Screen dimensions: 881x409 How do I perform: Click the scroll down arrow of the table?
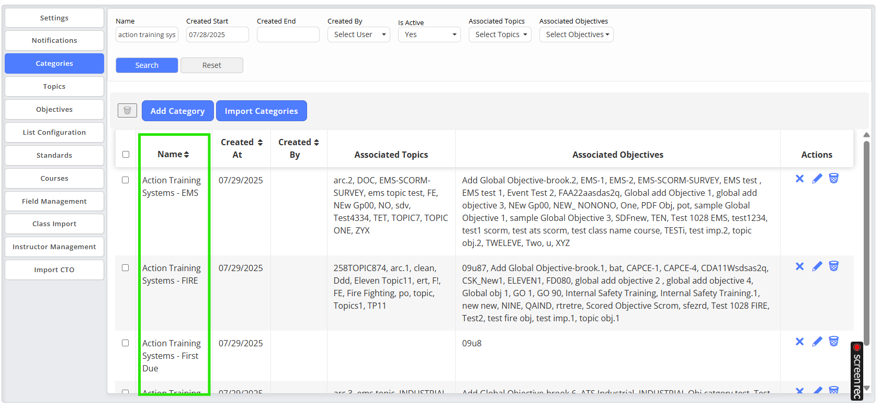[x=866, y=388]
